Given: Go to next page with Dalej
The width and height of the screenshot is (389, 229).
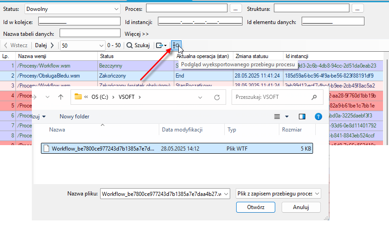Looking at the screenshot, I should [45, 45].
